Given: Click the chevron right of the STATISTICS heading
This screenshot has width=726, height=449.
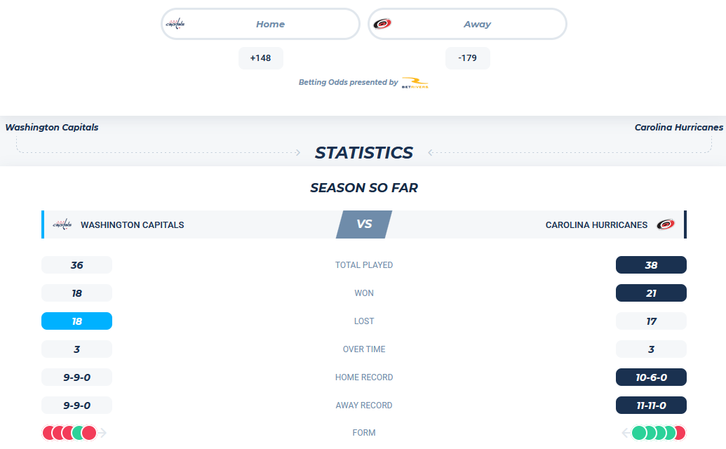Looking at the screenshot, I should (x=430, y=152).
